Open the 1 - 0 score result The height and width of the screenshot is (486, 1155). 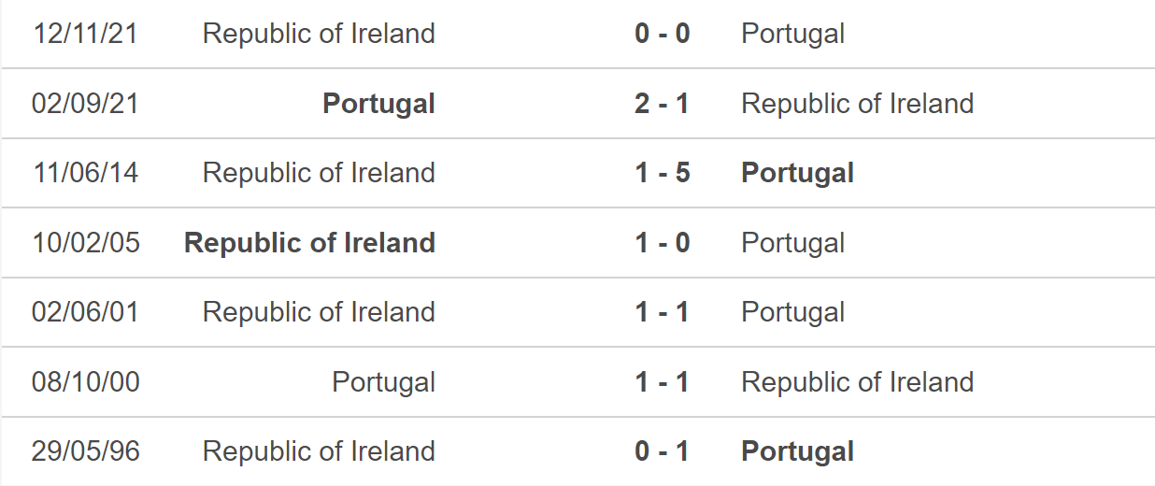pos(662,243)
